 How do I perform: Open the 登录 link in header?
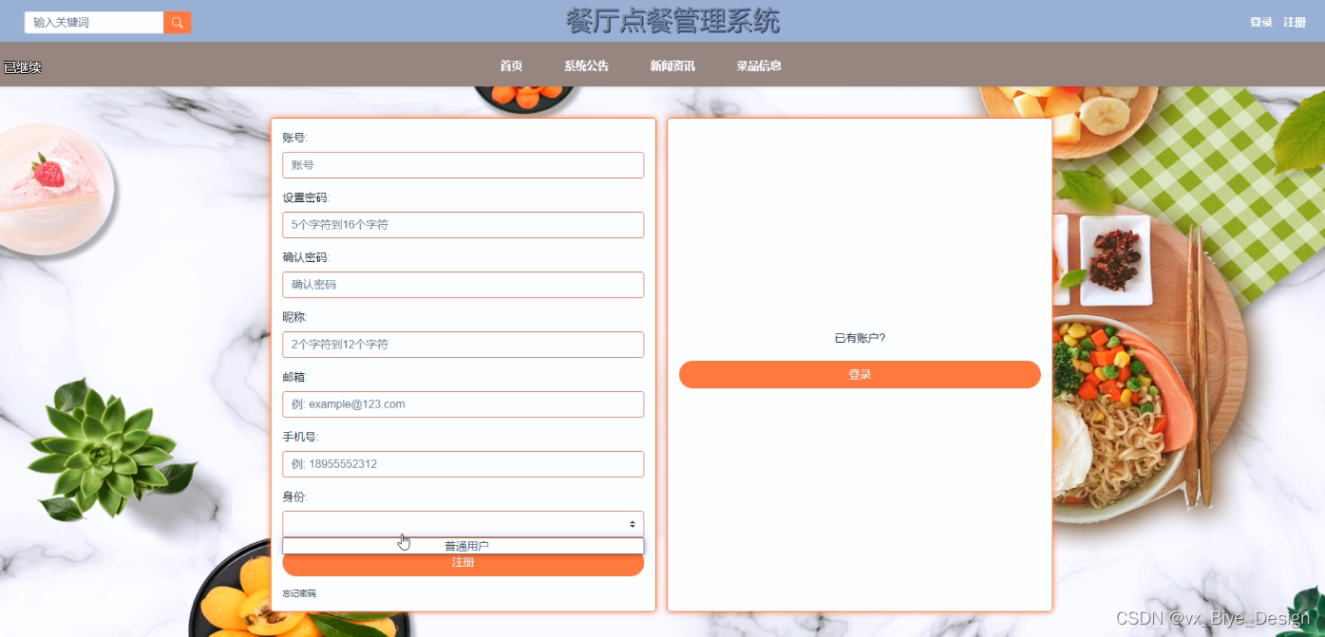[x=1260, y=22]
